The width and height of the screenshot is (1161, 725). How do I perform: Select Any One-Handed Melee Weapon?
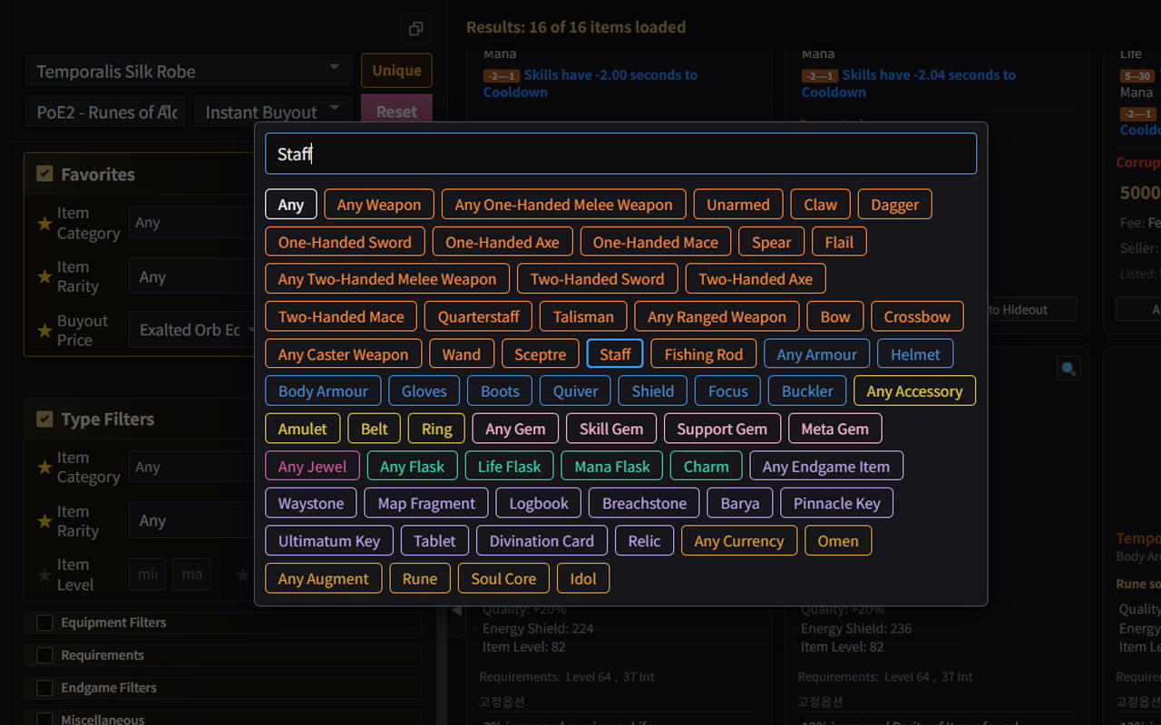[564, 205]
